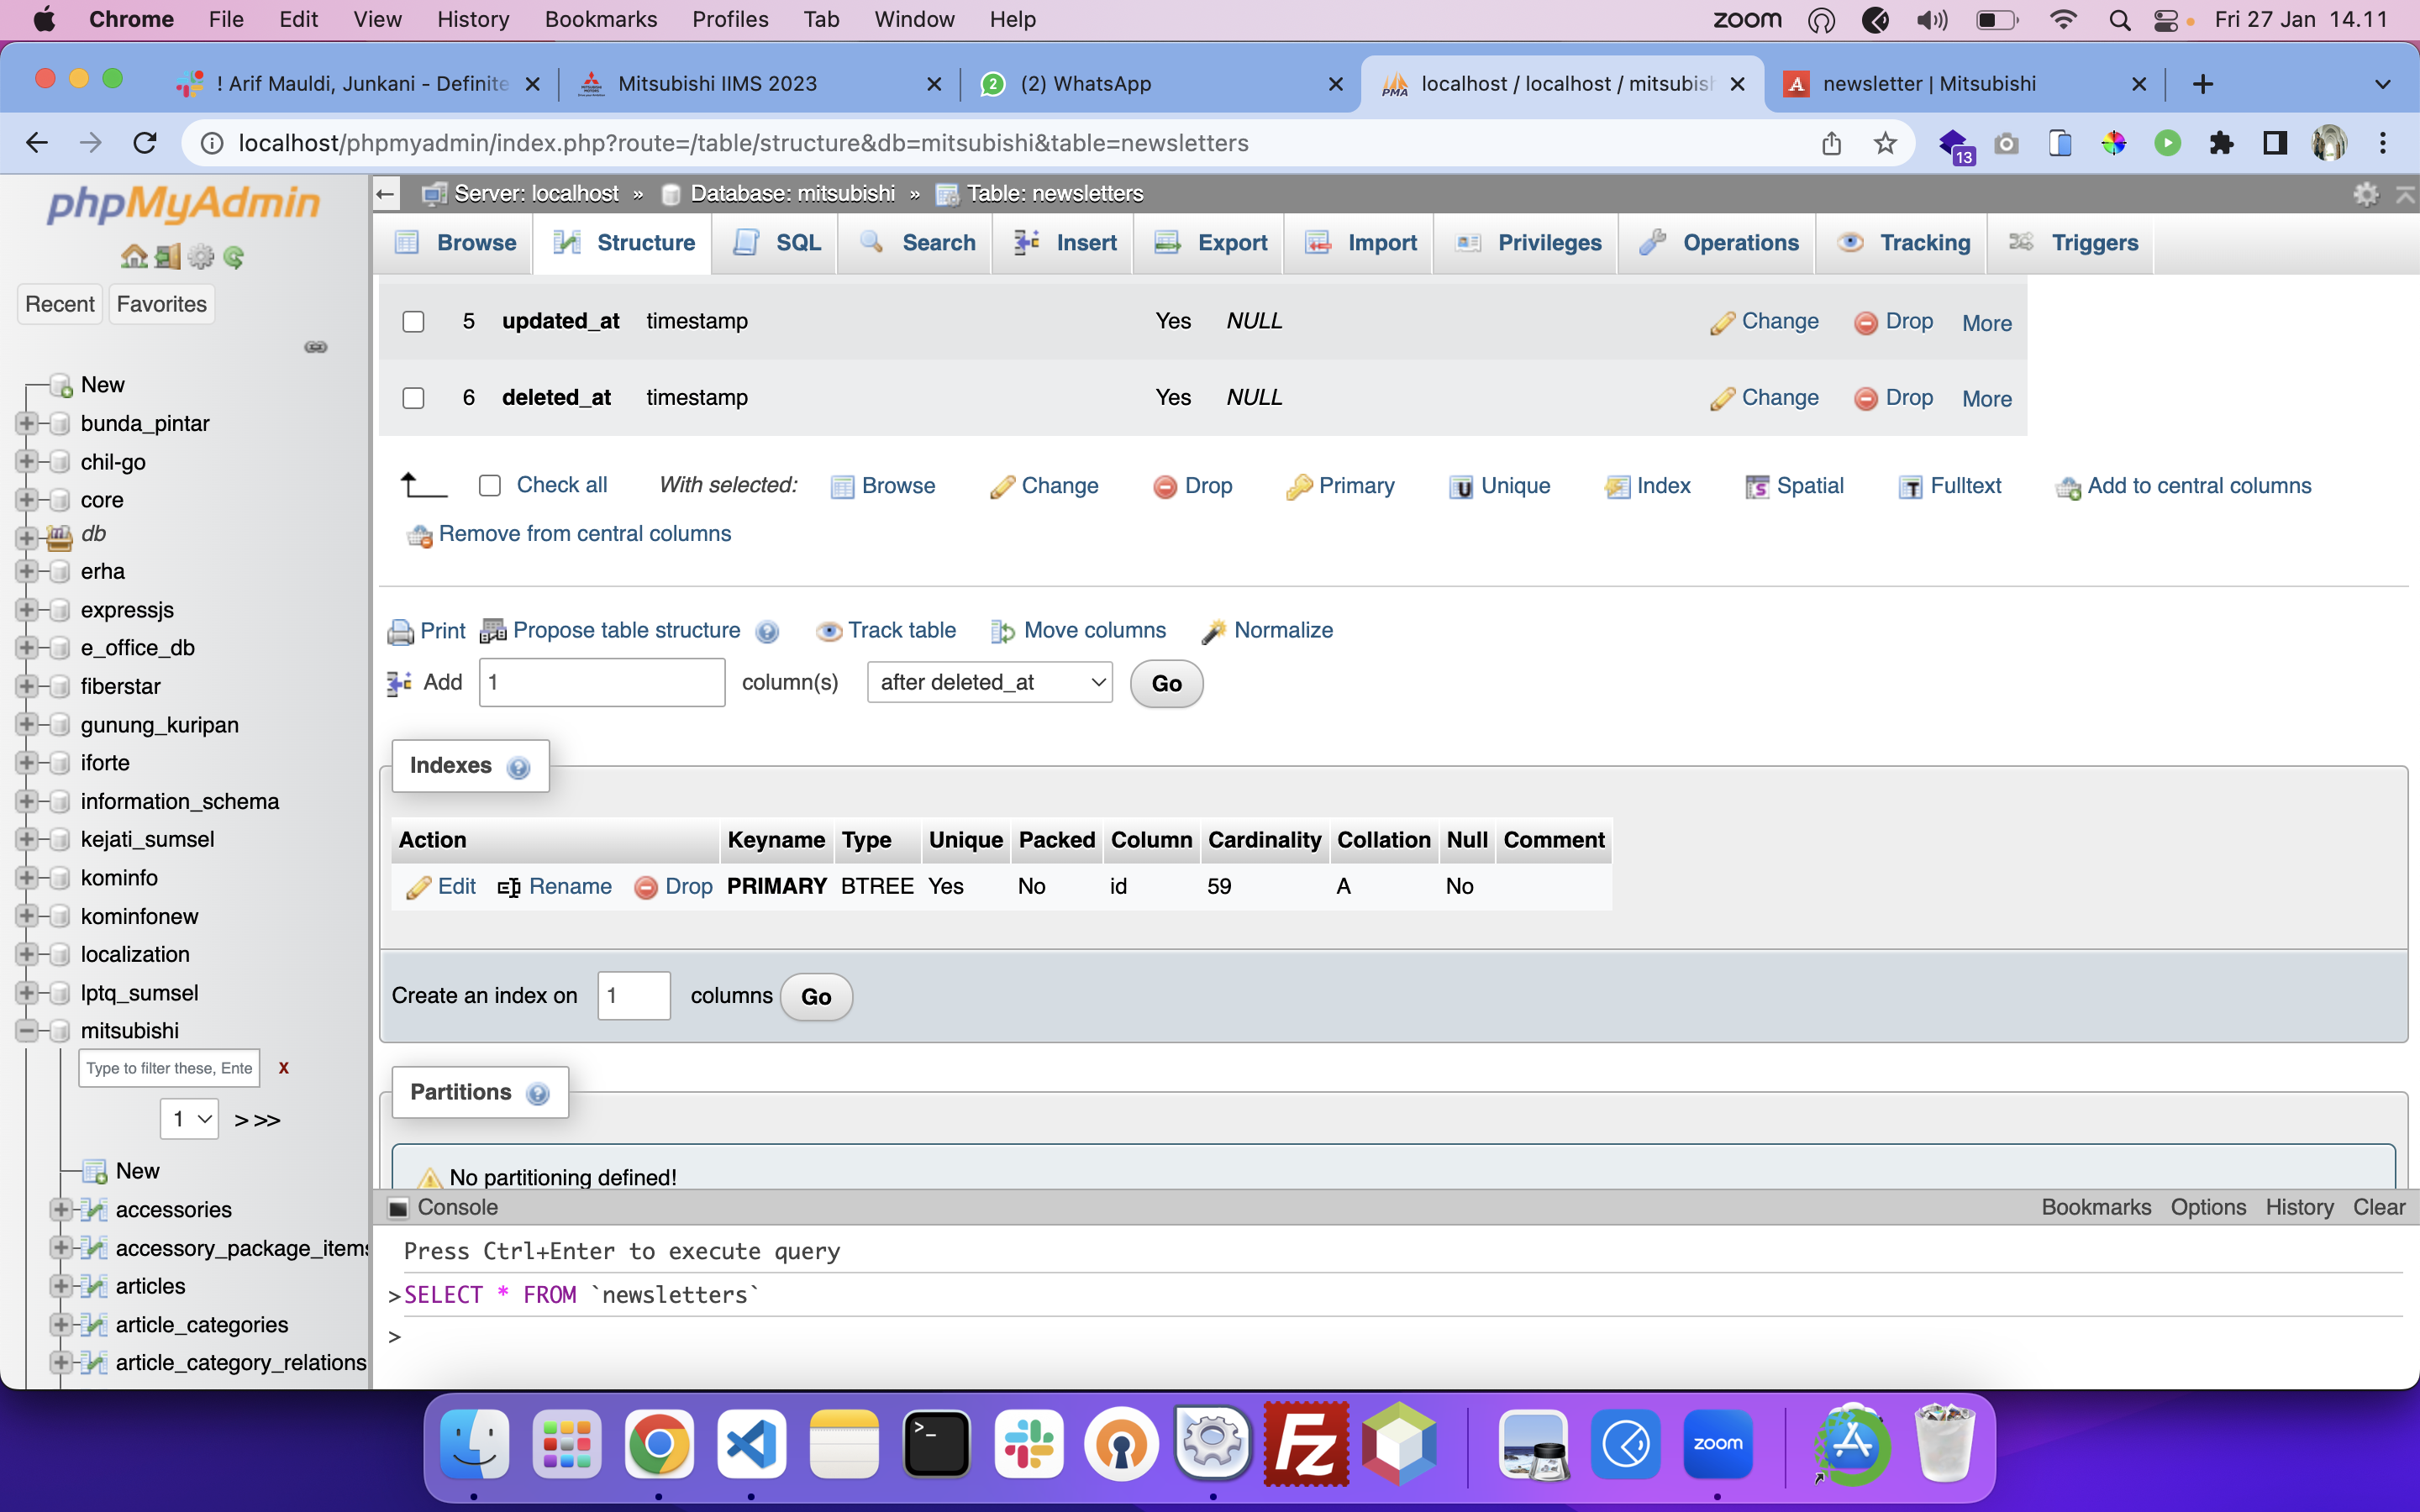The width and height of the screenshot is (2420, 1512).
Task: Expand the fiberstar database node
Action: coord(27,686)
